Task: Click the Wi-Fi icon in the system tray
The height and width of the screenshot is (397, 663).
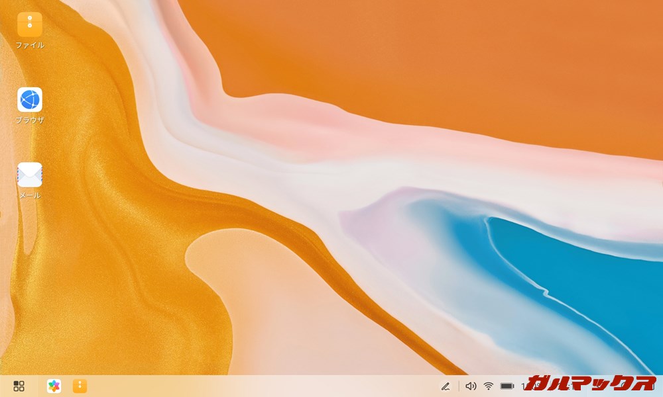Action: (489, 385)
